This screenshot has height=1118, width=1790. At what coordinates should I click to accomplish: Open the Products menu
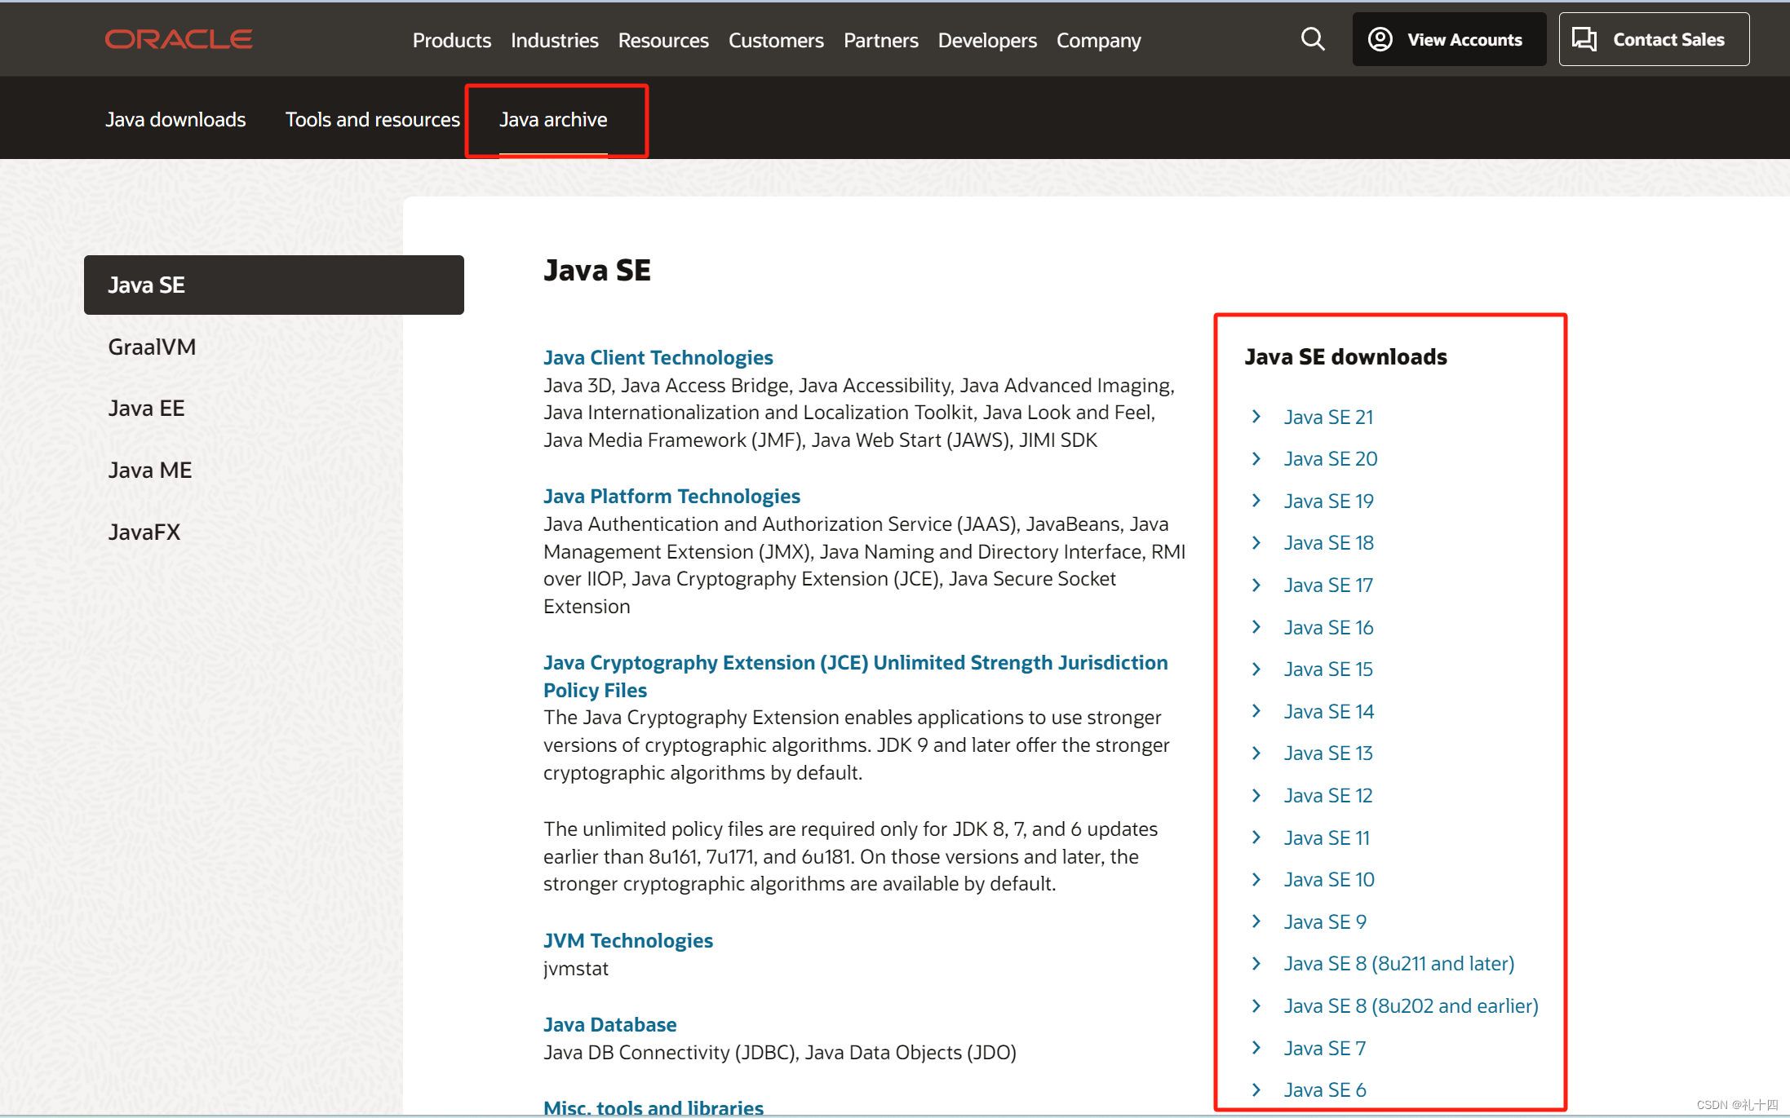452,40
